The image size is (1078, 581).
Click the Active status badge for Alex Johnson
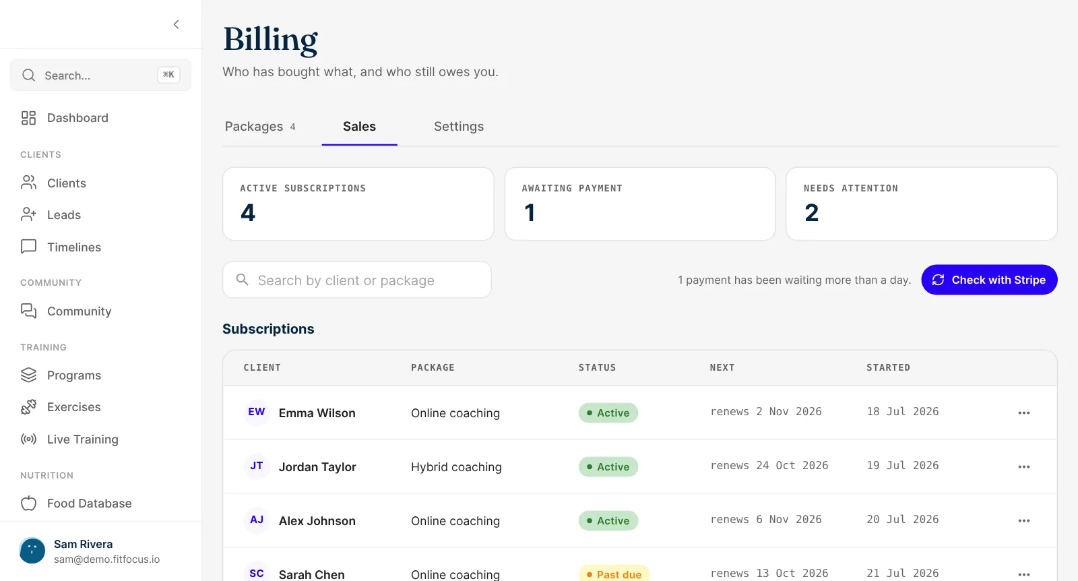608,520
